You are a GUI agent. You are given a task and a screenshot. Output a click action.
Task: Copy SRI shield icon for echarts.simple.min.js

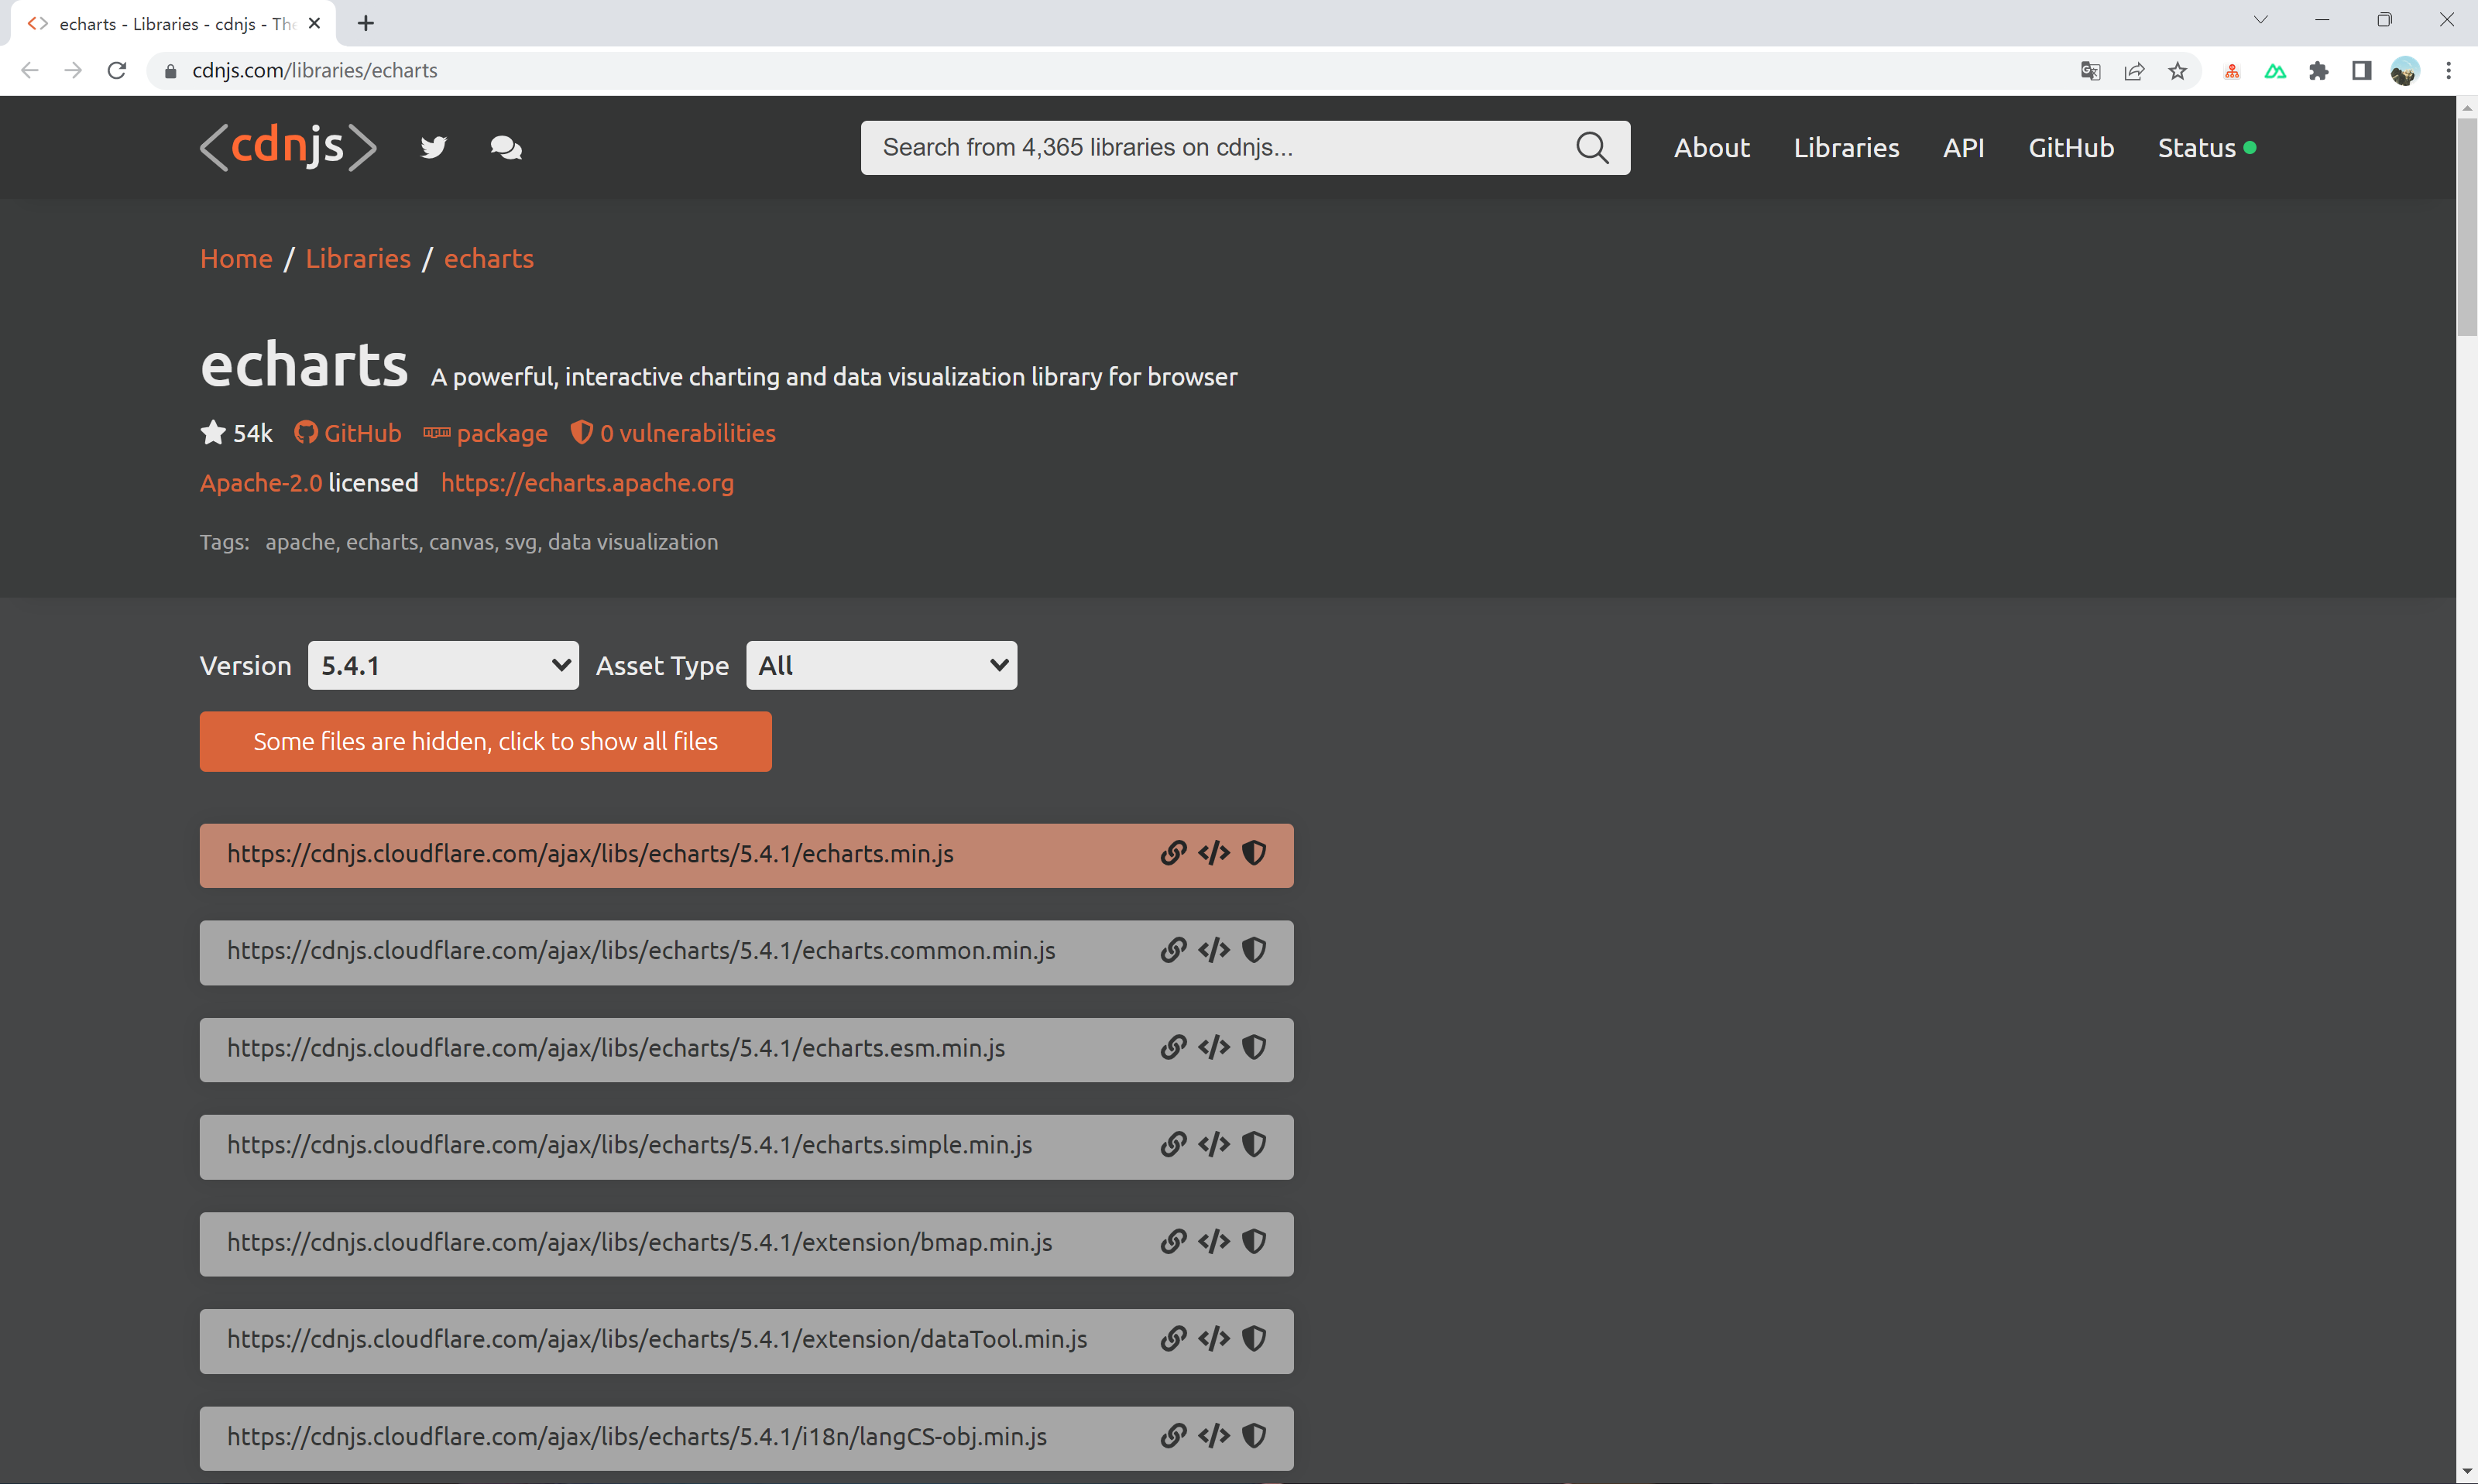pyautogui.click(x=1254, y=1145)
